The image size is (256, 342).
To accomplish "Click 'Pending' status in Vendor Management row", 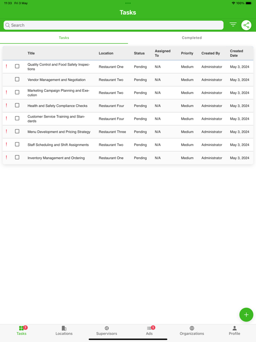I will click(140, 80).
